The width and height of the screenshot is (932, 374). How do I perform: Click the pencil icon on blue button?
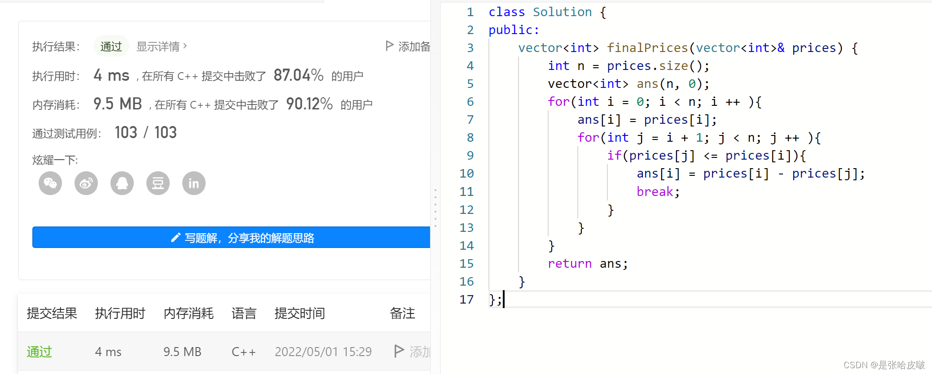click(176, 238)
